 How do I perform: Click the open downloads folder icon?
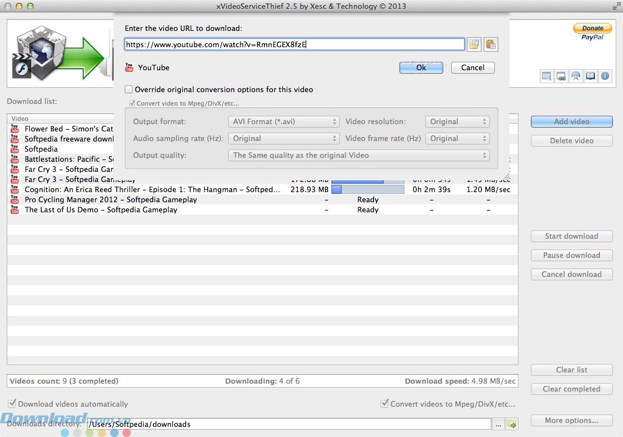click(x=512, y=424)
